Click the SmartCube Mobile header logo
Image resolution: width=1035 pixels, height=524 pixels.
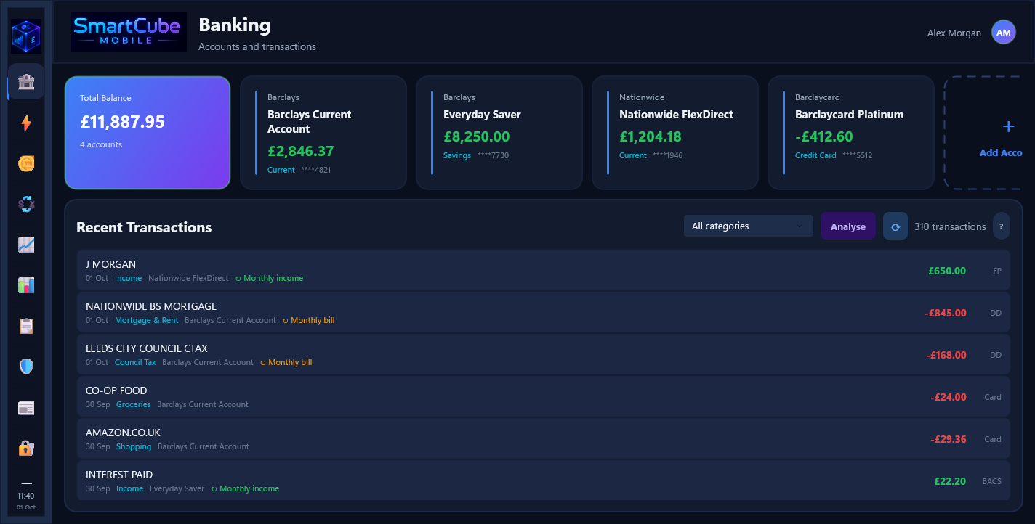(129, 32)
